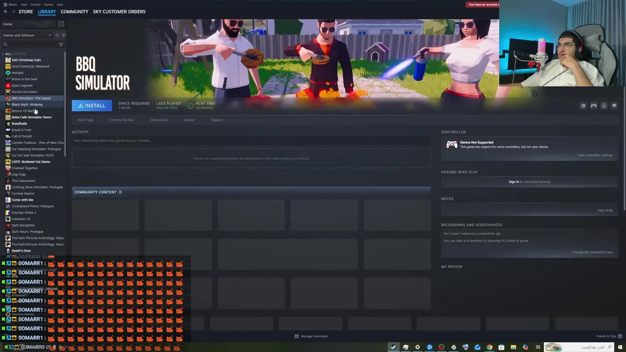The width and height of the screenshot is (626, 352).
Task: Open File Explorer from taskbar
Action: click(513, 347)
